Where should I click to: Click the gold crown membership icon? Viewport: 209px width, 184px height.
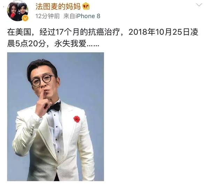tap(86, 7)
